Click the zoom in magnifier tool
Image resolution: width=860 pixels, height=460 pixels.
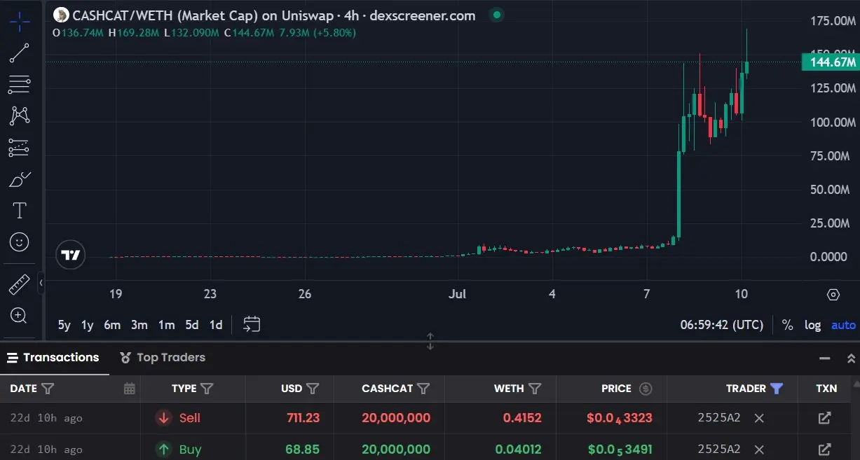[19, 315]
